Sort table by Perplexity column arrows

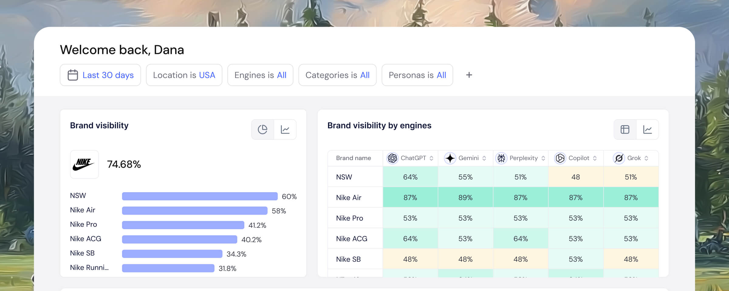[x=543, y=158]
